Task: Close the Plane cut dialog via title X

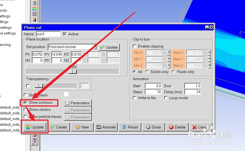Action: pos(212,27)
